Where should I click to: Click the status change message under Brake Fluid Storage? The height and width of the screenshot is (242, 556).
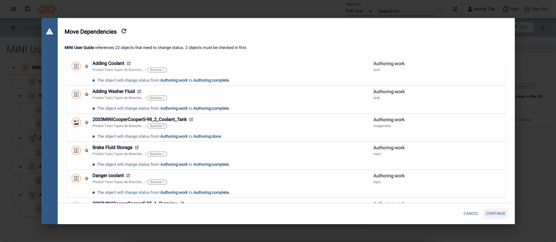[x=163, y=164]
